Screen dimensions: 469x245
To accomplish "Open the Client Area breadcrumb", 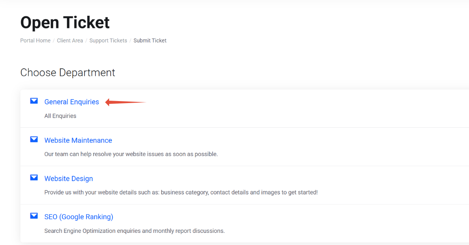I will [70, 40].
